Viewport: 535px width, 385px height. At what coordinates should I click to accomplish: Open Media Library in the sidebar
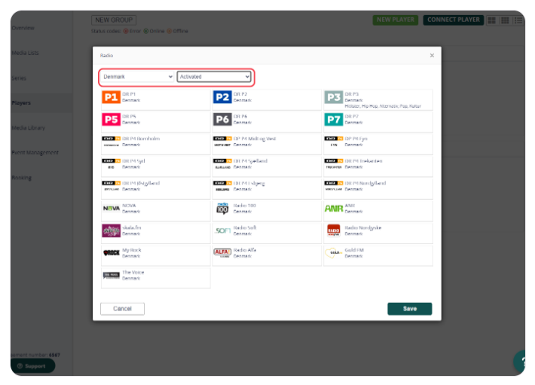(29, 128)
